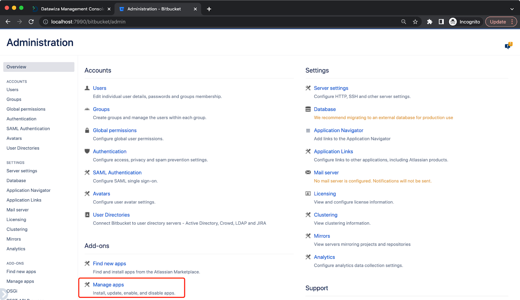Click the browser reload icon
520x300 pixels.
pyautogui.click(x=31, y=22)
